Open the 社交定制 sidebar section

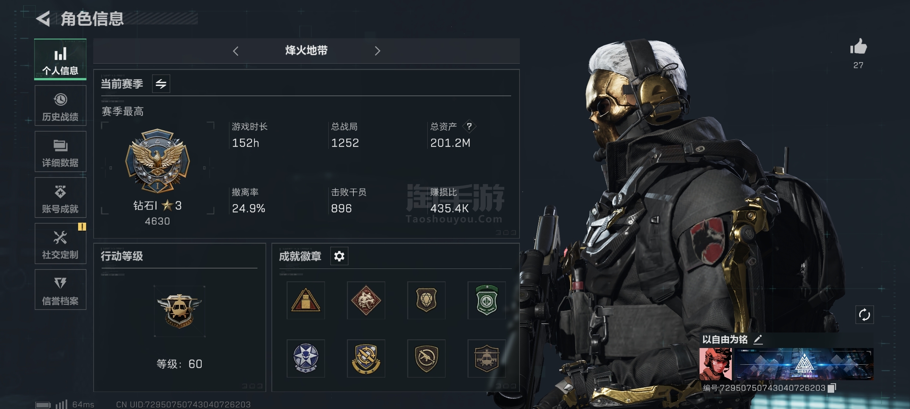tap(60, 244)
